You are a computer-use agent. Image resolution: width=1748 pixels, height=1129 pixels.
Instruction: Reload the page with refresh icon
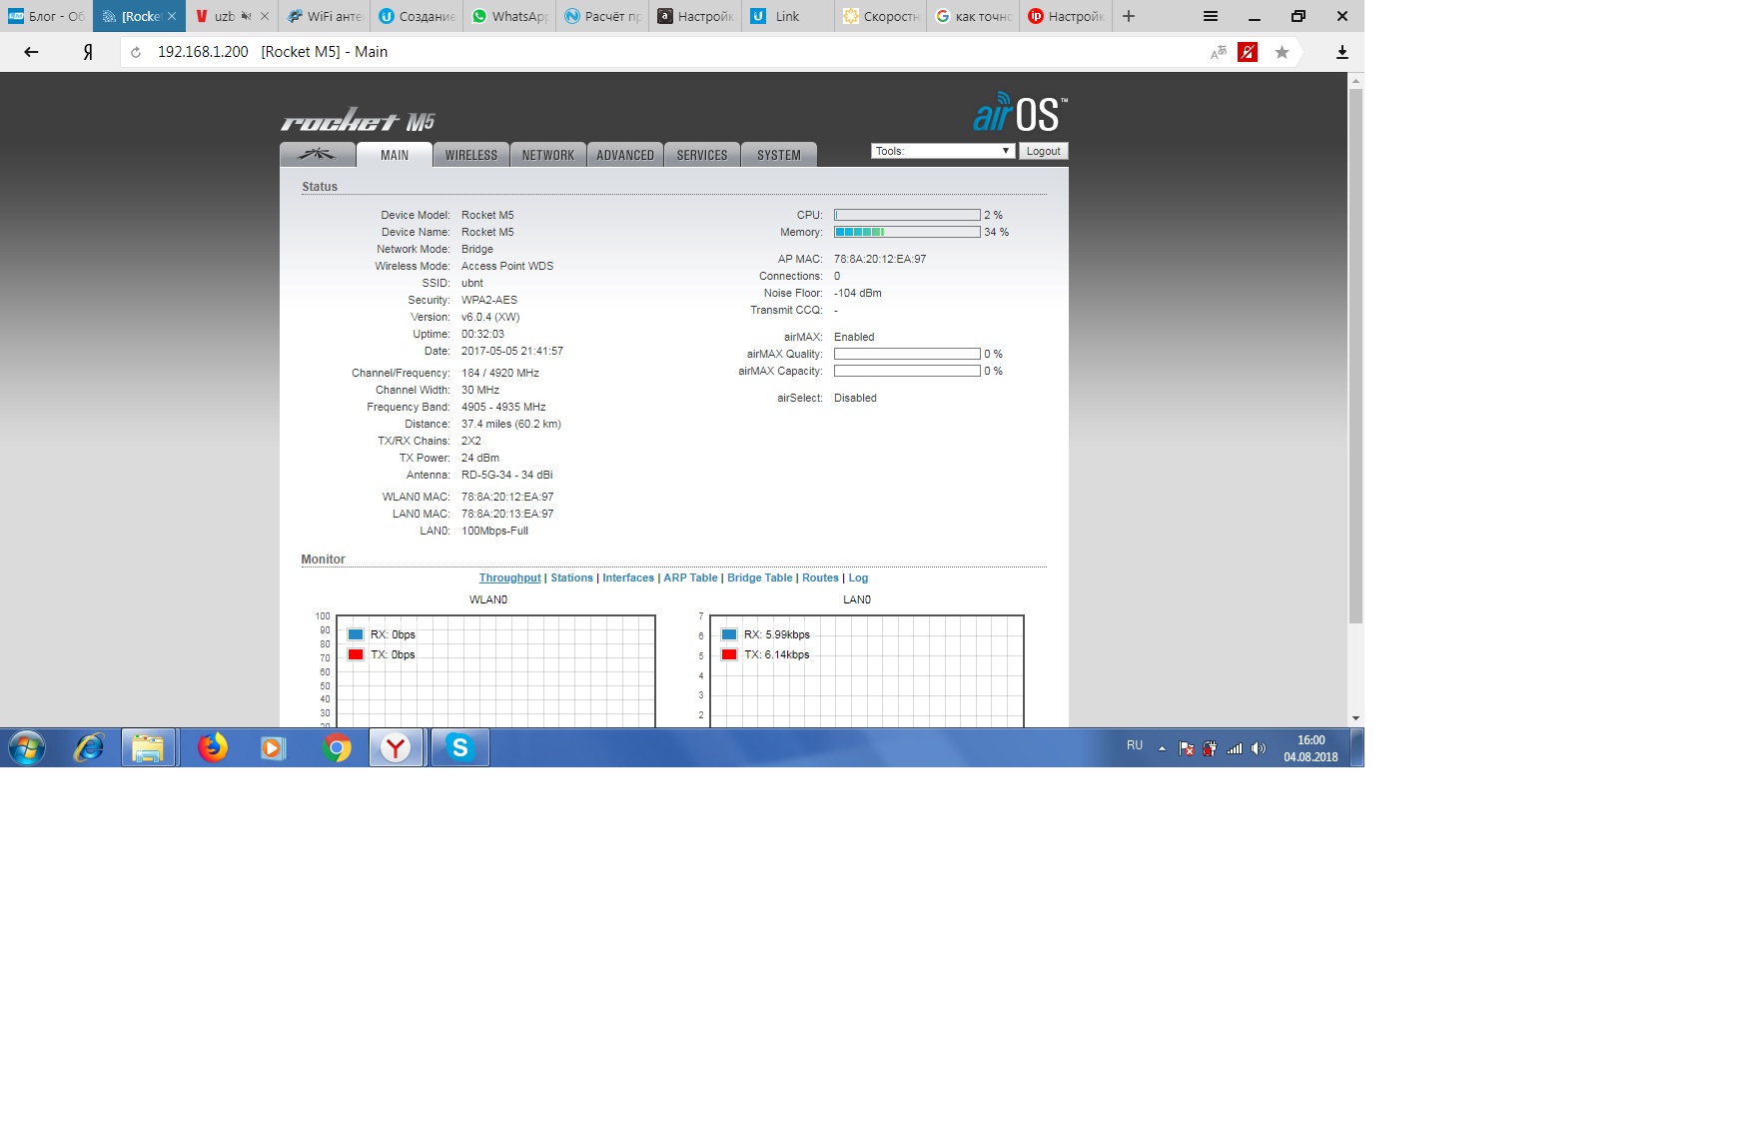tap(136, 52)
